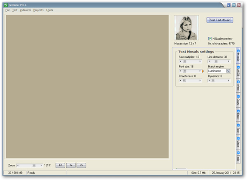Click right arrow of Zoom slider

tap(41, 166)
